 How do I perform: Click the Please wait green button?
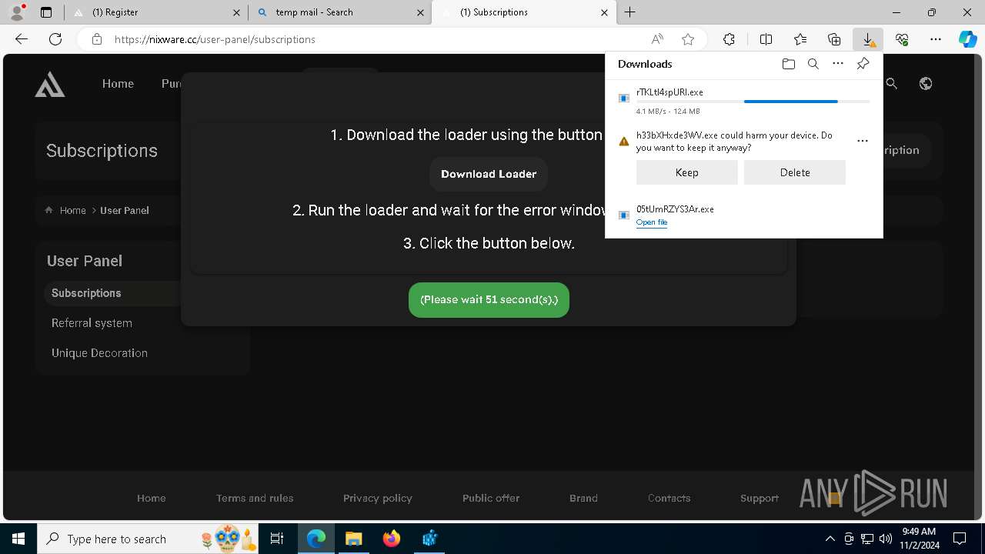(489, 299)
